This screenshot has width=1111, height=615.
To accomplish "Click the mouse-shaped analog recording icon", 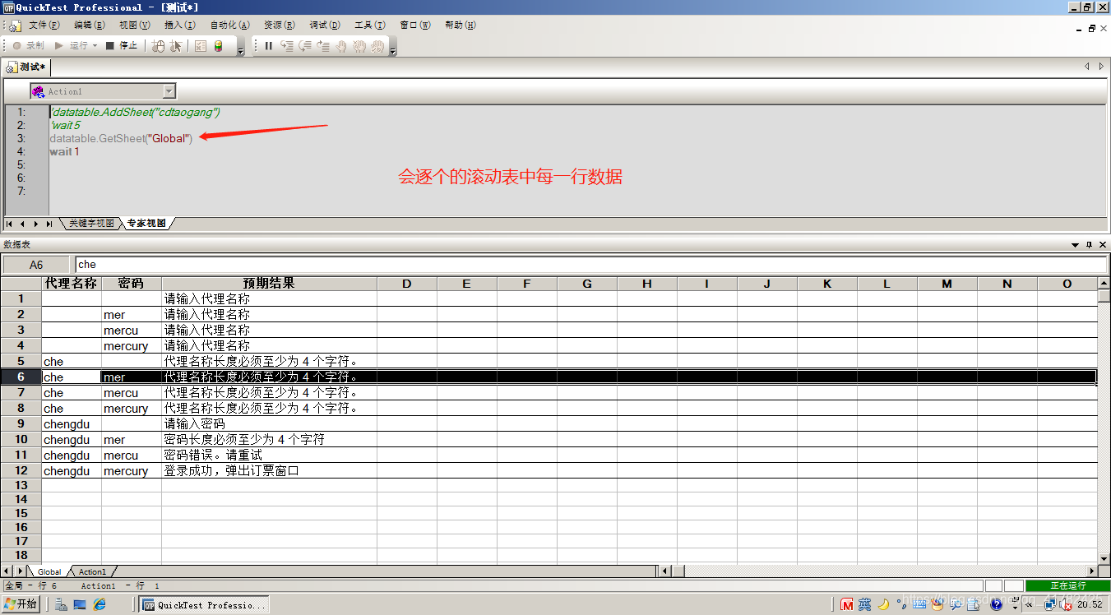I will point(159,46).
